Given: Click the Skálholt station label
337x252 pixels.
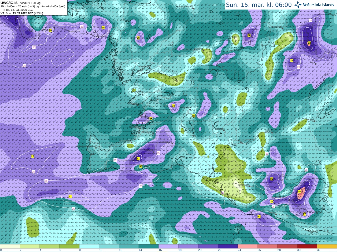Looking at the screenshot, I should click(219, 129).
